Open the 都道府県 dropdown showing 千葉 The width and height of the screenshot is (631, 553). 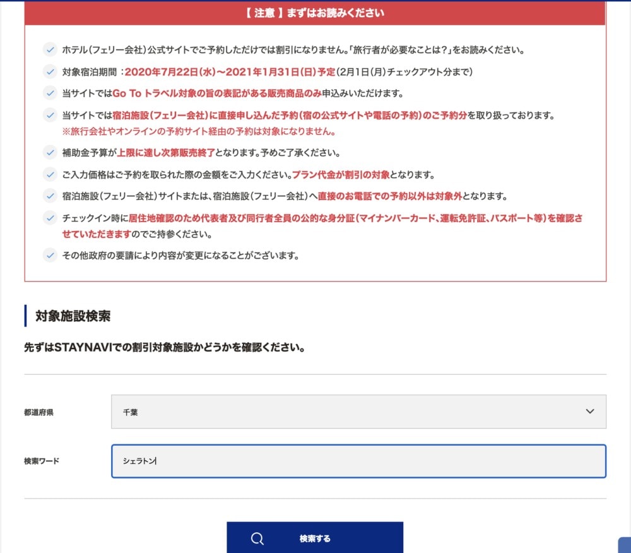(x=358, y=412)
